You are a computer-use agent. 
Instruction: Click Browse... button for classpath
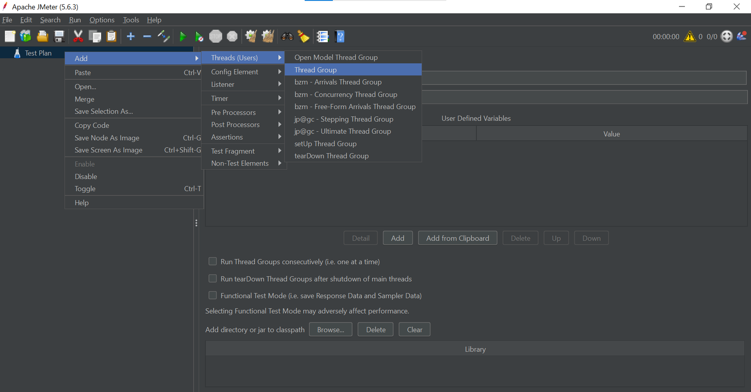(x=330, y=330)
